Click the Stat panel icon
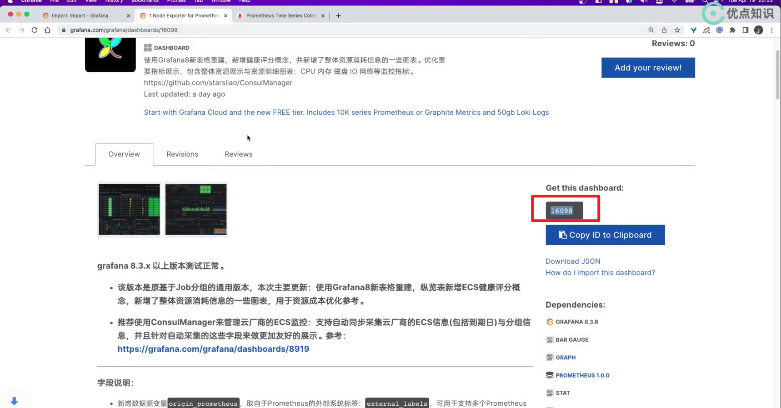 point(550,393)
